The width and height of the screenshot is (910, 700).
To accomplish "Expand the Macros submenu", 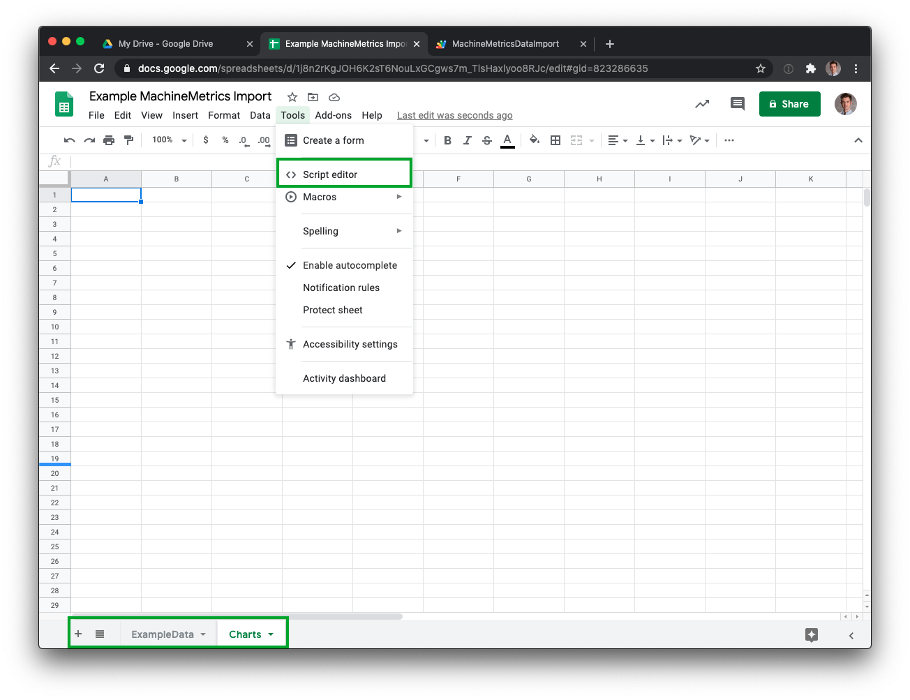I will click(345, 197).
